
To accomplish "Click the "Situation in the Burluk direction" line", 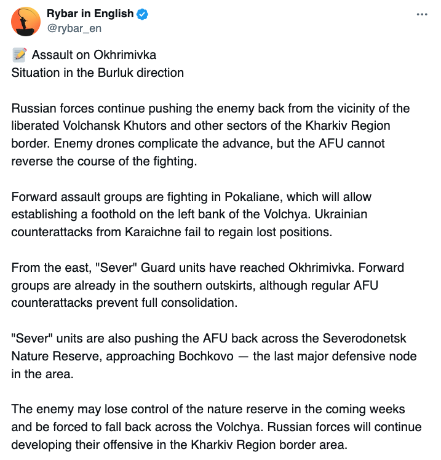I will tap(98, 73).
